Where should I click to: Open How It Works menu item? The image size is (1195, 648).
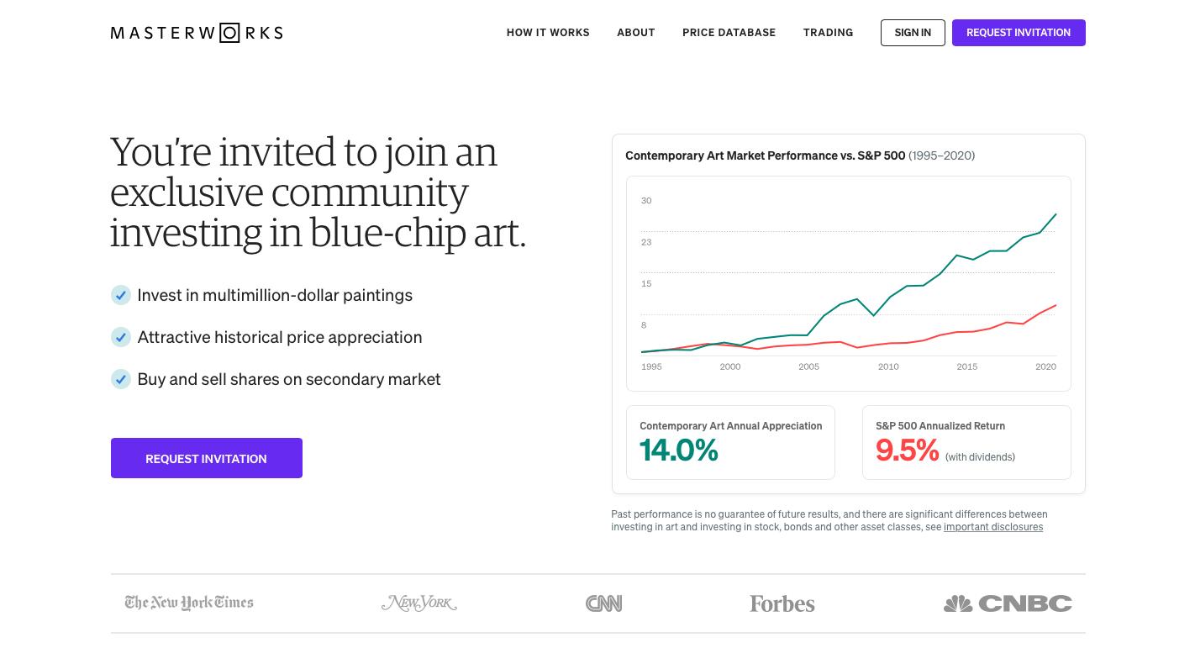pyautogui.click(x=548, y=33)
